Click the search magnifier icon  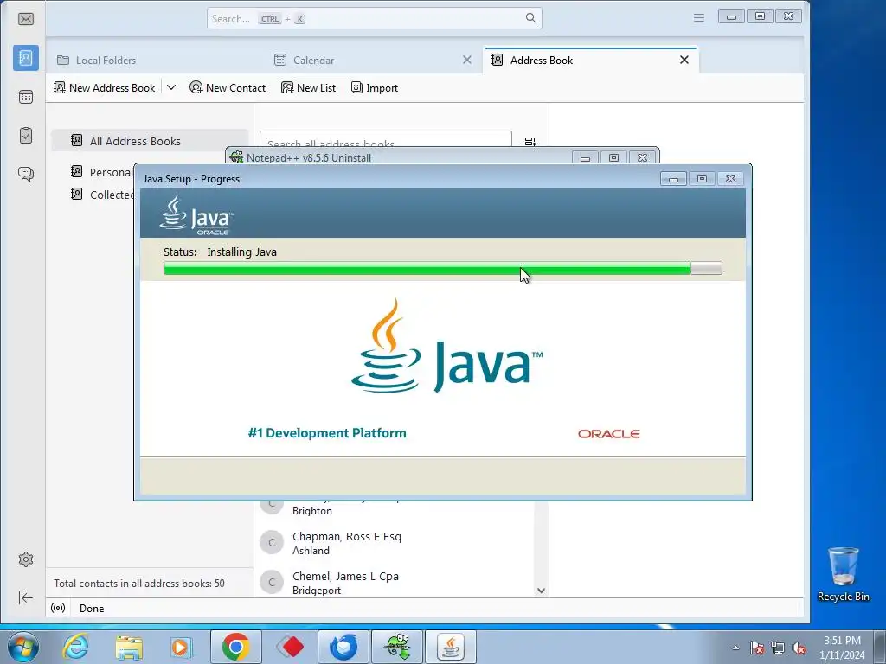(530, 18)
